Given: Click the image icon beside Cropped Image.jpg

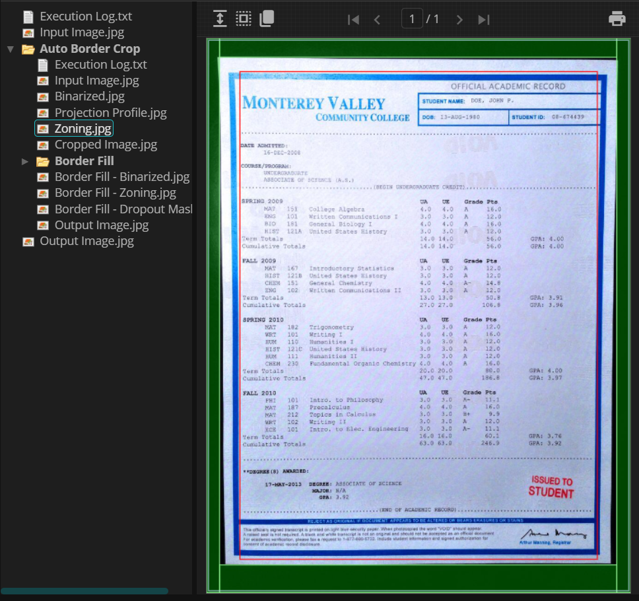Looking at the screenshot, I should (x=43, y=145).
